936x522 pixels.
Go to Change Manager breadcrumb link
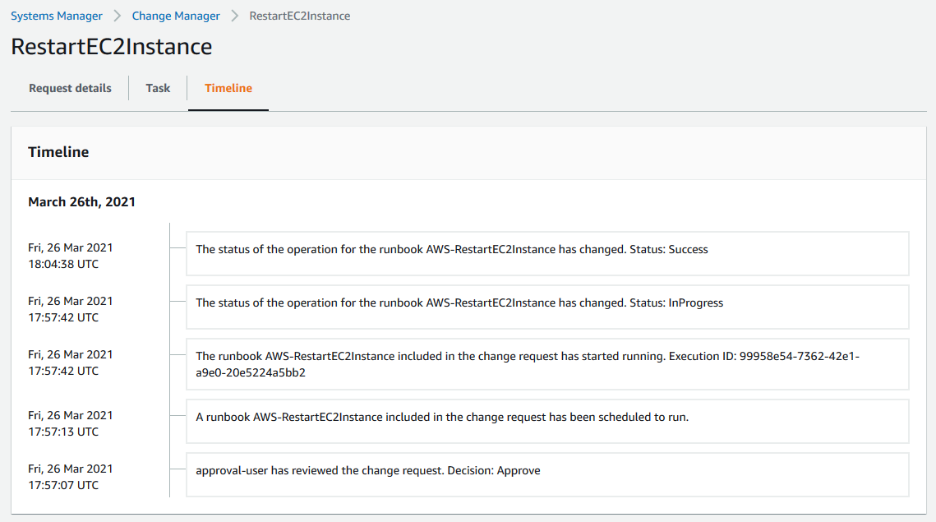[176, 16]
